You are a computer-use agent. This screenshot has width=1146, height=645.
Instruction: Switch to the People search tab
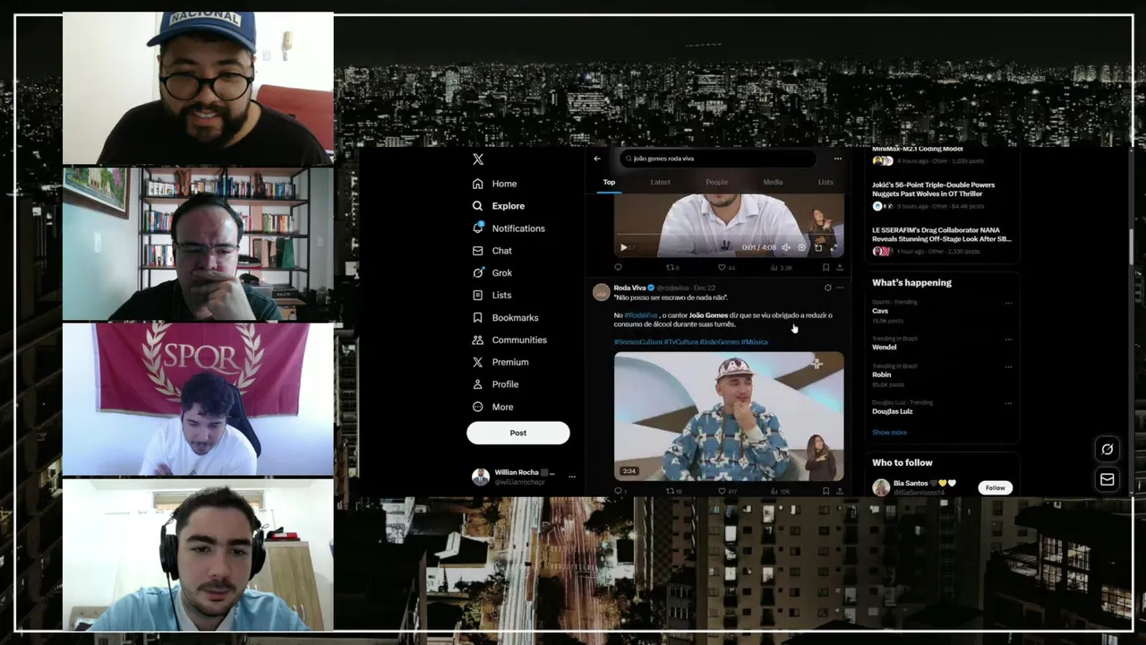point(717,182)
